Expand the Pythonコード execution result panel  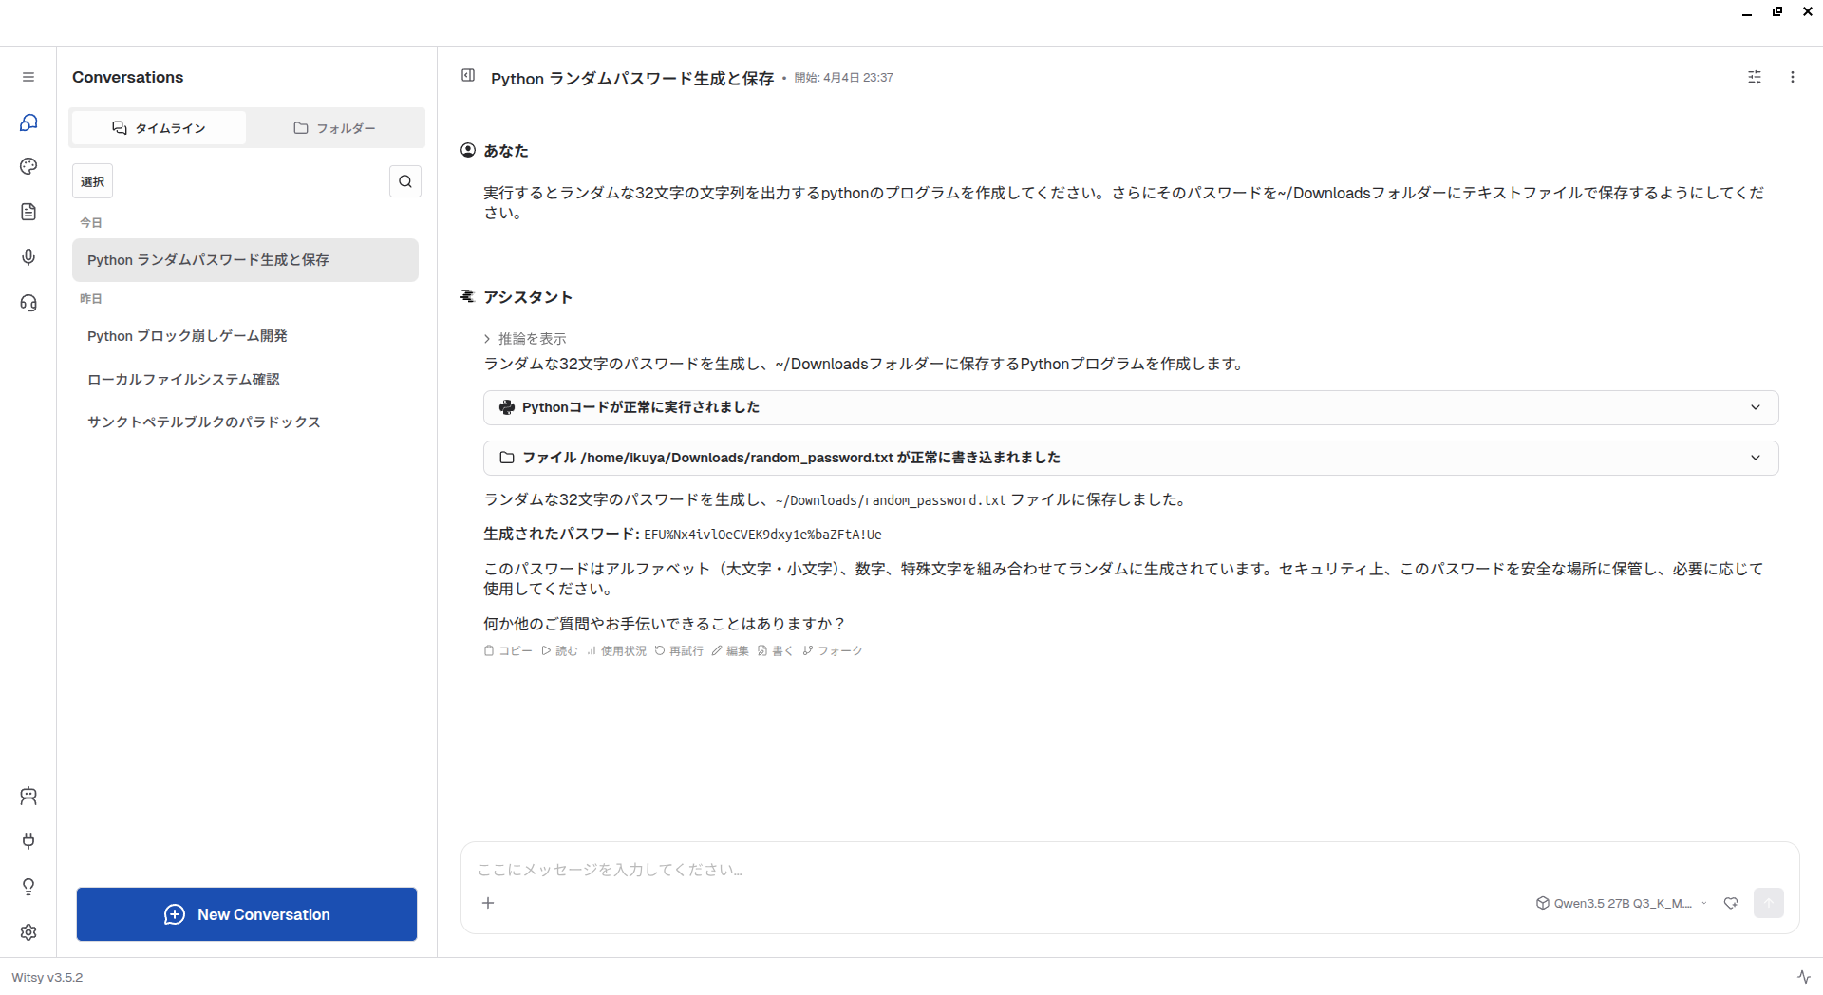[1130, 407]
